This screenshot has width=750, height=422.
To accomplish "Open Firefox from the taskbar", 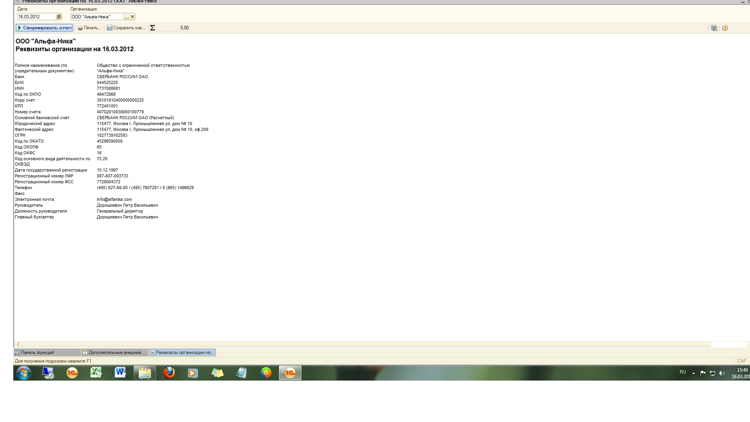I will (x=169, y=373).
